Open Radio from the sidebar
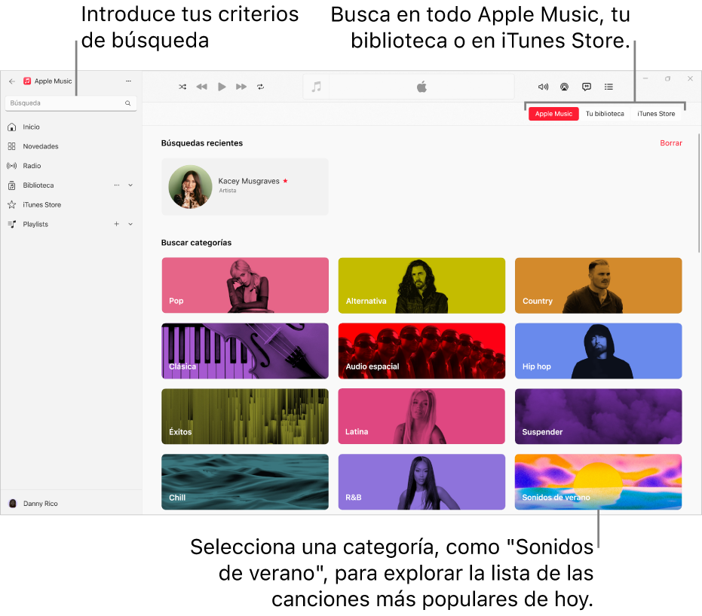The image size is (702, 616). (31, 165)
